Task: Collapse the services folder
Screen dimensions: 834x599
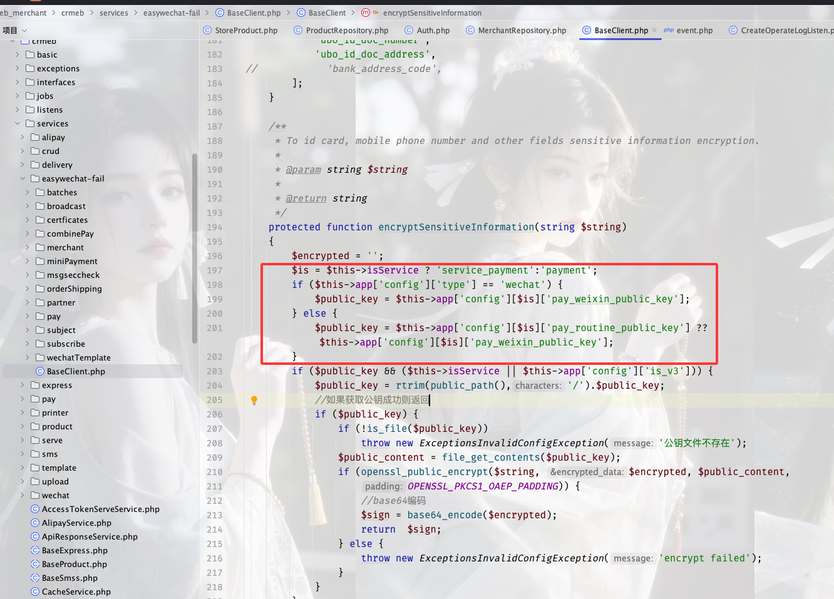Action: coord(18,123)
